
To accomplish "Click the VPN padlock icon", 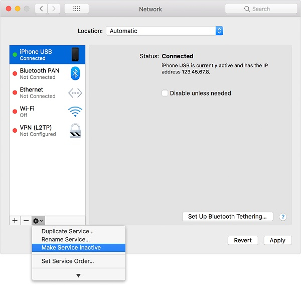I will pyautogui.click(x=75, y=131).
